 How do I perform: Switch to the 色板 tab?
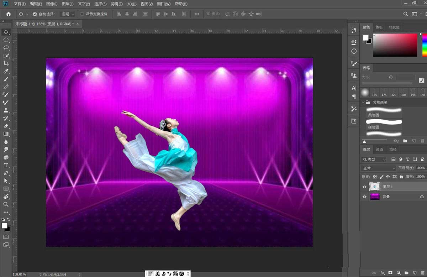[x=379, y=27]
